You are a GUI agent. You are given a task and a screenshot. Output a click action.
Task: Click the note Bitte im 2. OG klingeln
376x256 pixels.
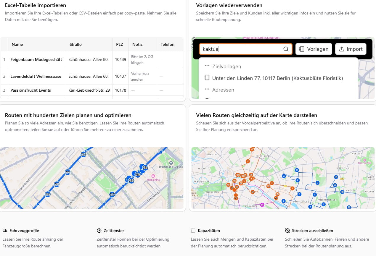(x=142, y=59)
